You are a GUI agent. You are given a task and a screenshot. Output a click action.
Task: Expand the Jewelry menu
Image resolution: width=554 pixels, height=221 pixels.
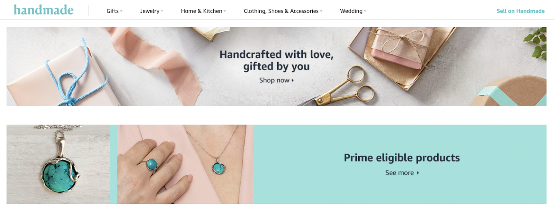pyautogui.click(x=152, y=11)
